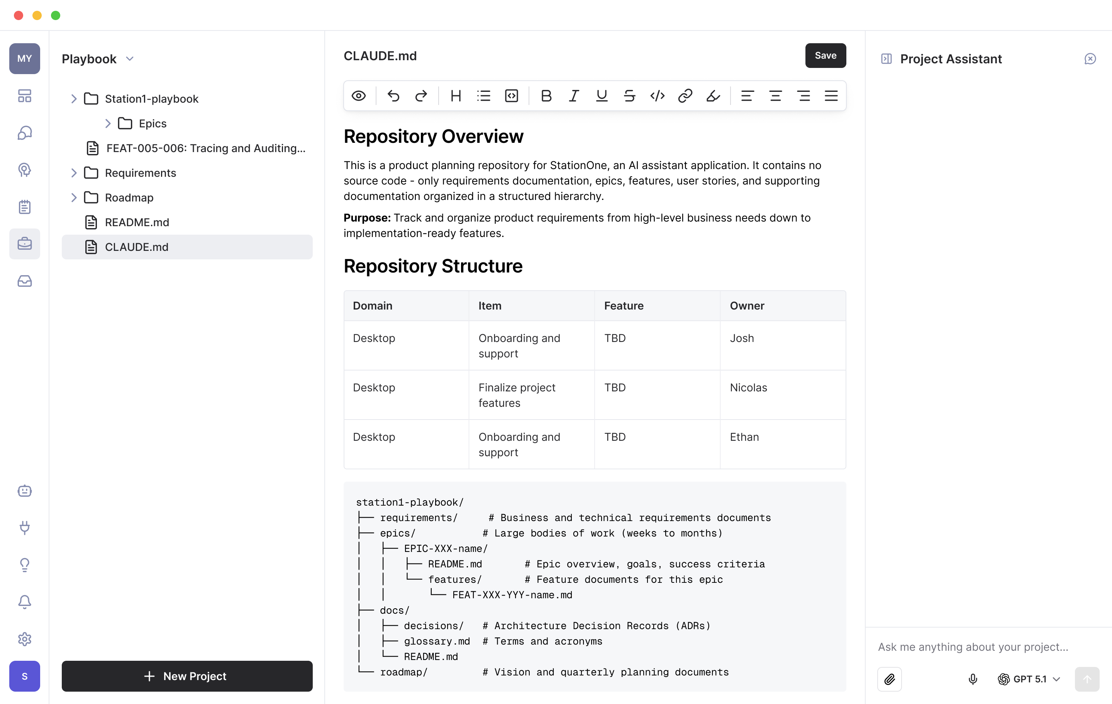Insert a code block from toolbar

pyautogui.click(x=511, y=96)
